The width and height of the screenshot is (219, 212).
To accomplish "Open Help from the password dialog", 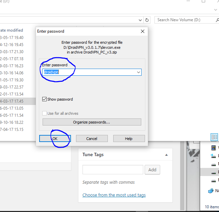I will (x=129, y=139).
